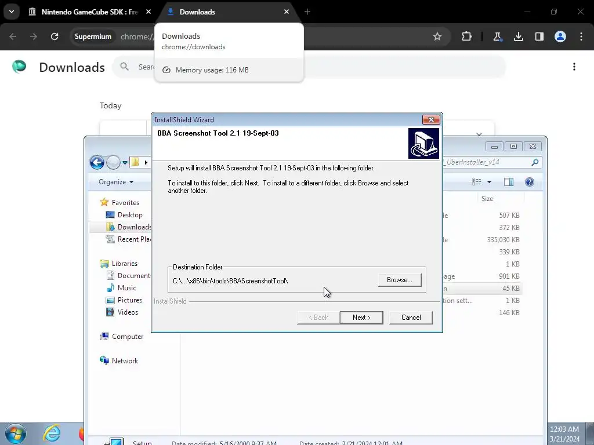
Task: Cancel the InstallShield Wizard setup
Action: click(x=411, y=318)
